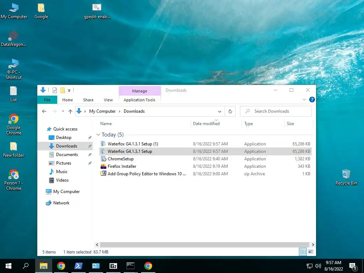
Task: Open the Google folder on desktop
Action: tap(41, 11)
